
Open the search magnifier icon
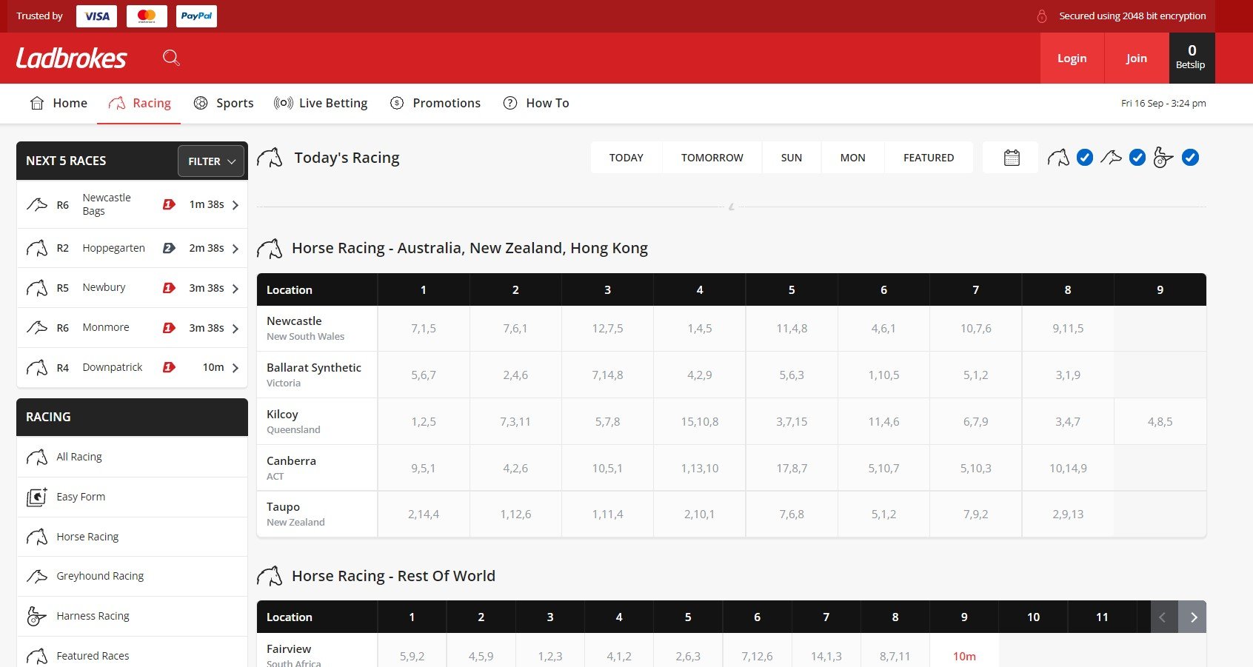click(x=171, y=58)
